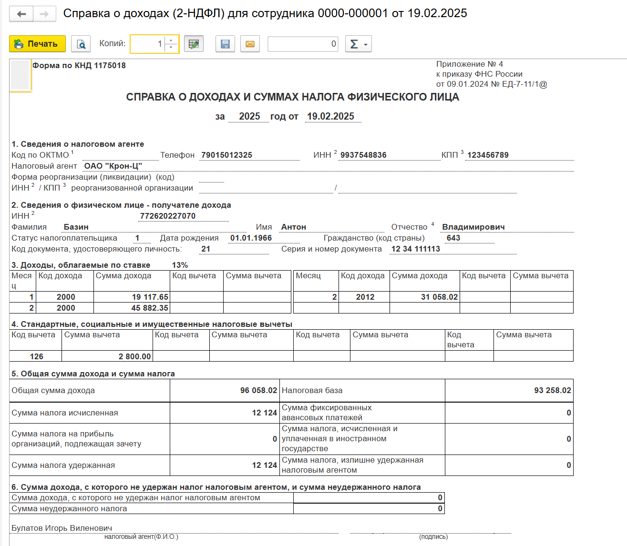
Task: Click the 'Общая сумма дохода' label cell
Action: pos(90,391)
